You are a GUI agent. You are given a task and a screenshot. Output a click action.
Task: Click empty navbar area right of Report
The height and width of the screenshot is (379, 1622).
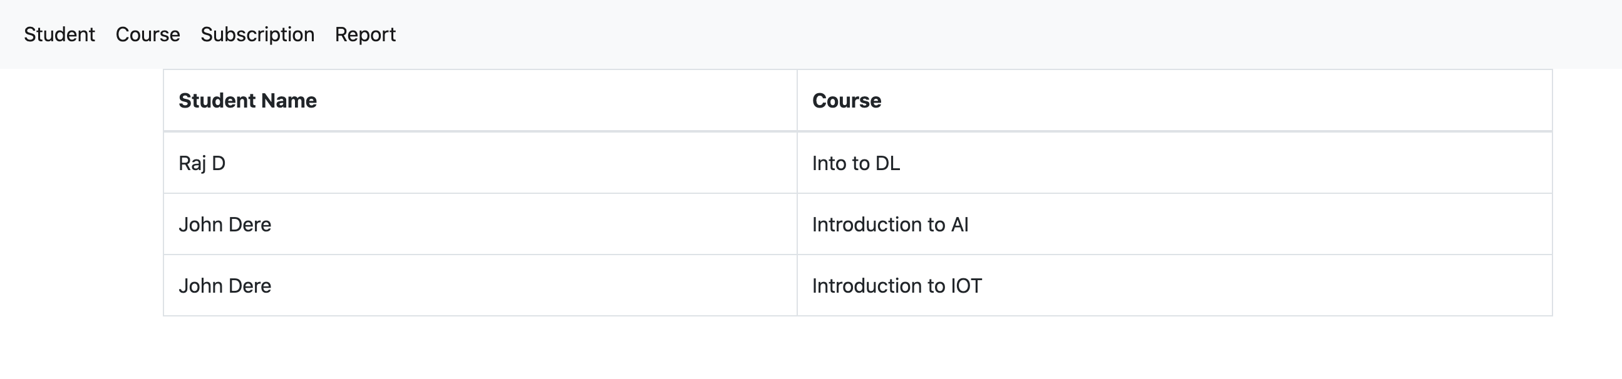click(x=944, y=34)
